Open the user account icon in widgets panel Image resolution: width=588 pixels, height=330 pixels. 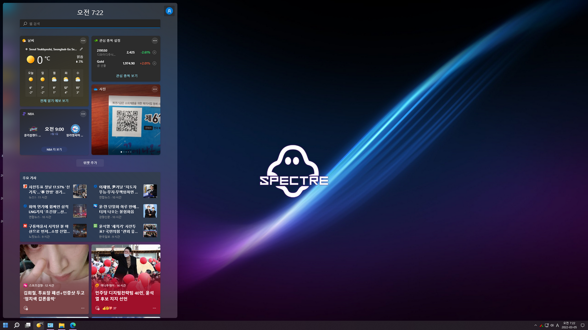[x=169, y=11]
